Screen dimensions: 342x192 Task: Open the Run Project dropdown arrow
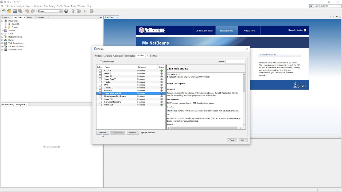(x=88, y=11)
